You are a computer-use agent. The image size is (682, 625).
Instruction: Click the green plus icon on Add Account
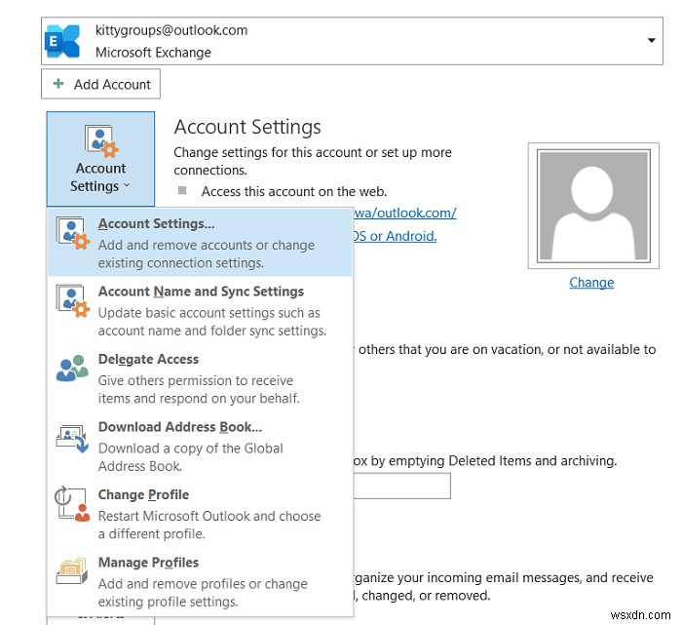(58, 84)
